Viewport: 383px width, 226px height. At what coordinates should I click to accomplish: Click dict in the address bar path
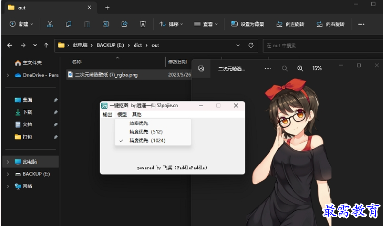tap(138, 45)
